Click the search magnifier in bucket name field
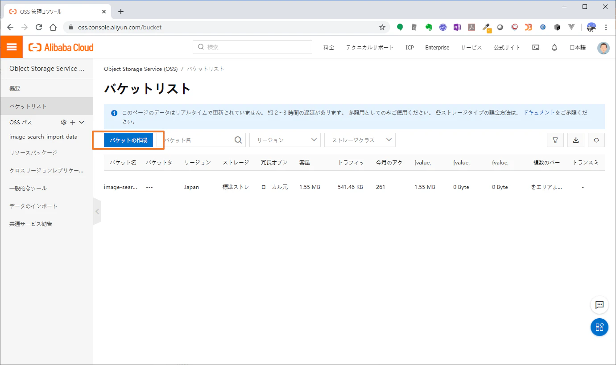Viewport: 616px width, 365px height. (x=239, y=140)
